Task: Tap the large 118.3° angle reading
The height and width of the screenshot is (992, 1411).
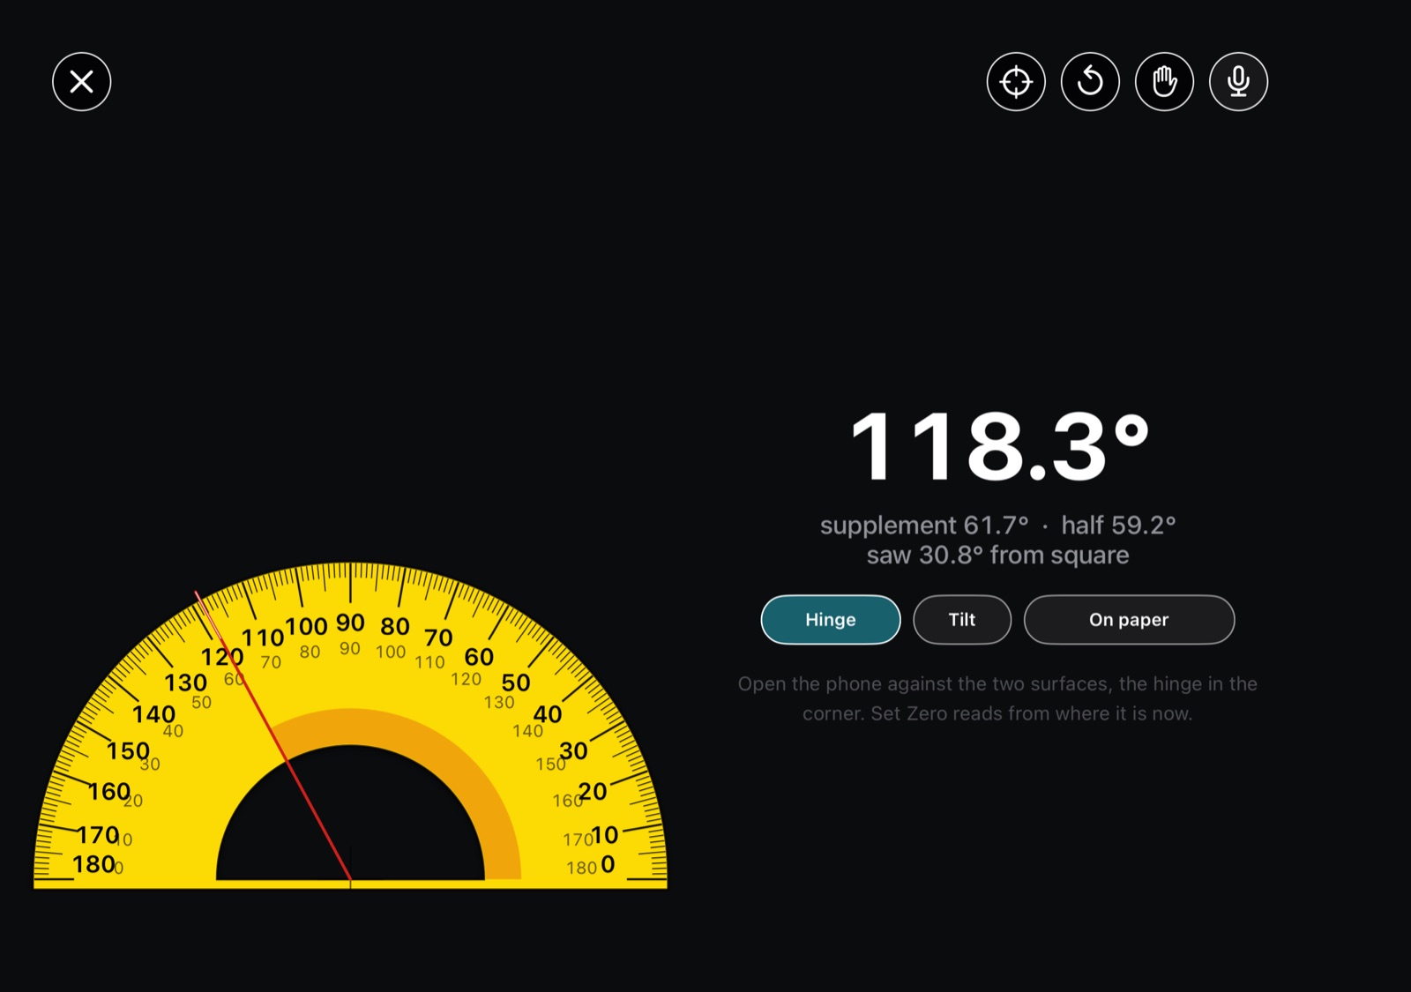Action: point(1000,446)
